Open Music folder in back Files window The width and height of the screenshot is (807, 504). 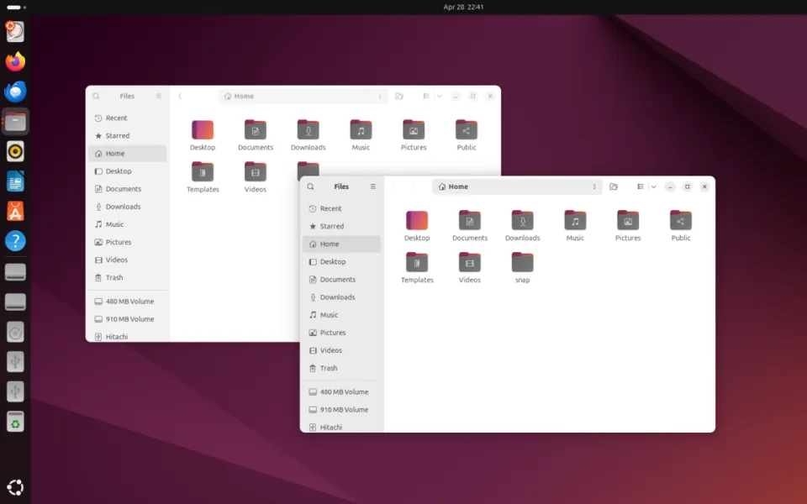pyautogui.click(x=361, y=135)
